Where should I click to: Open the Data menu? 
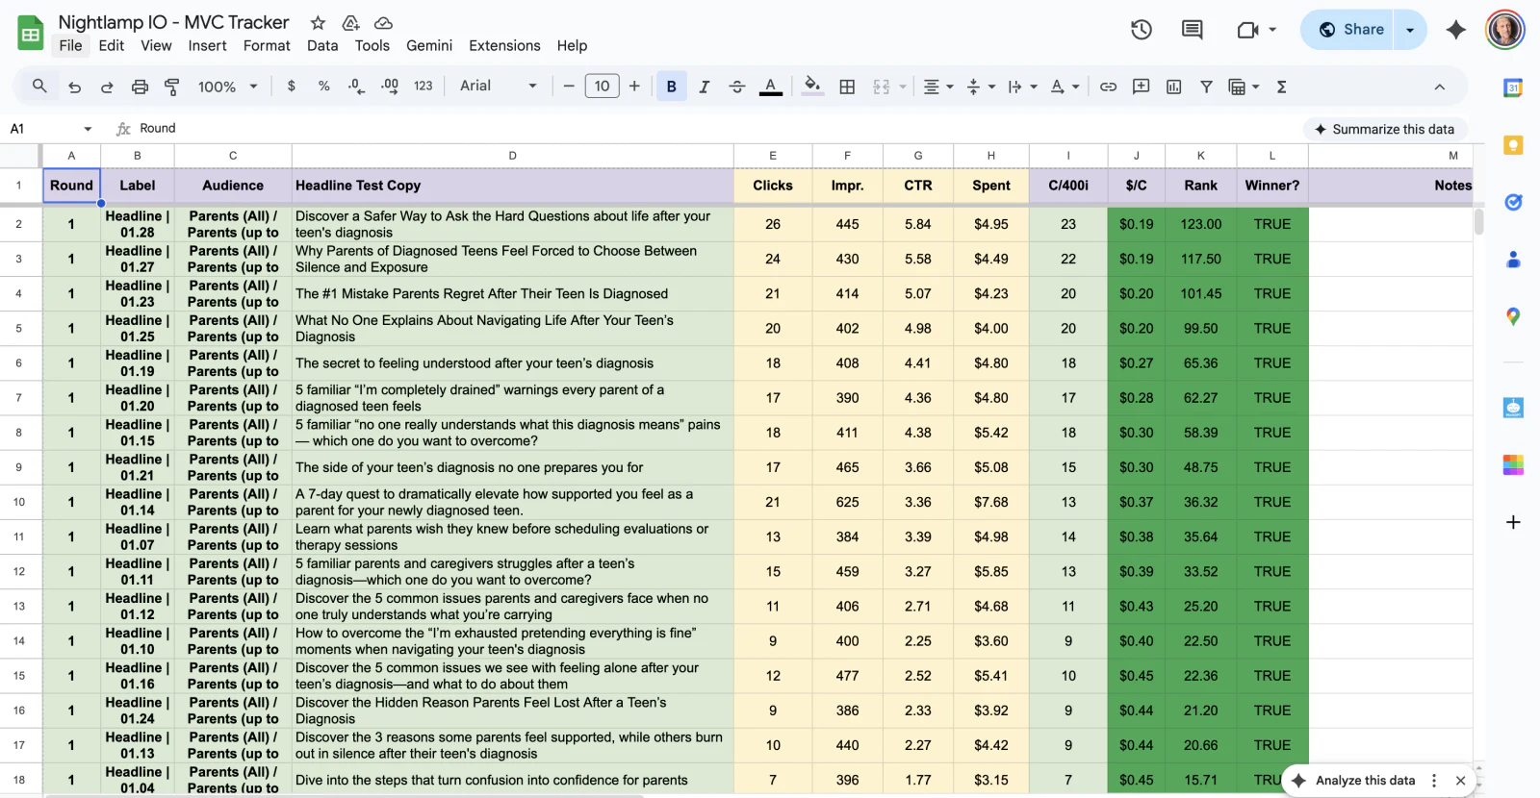click(322, 45)
